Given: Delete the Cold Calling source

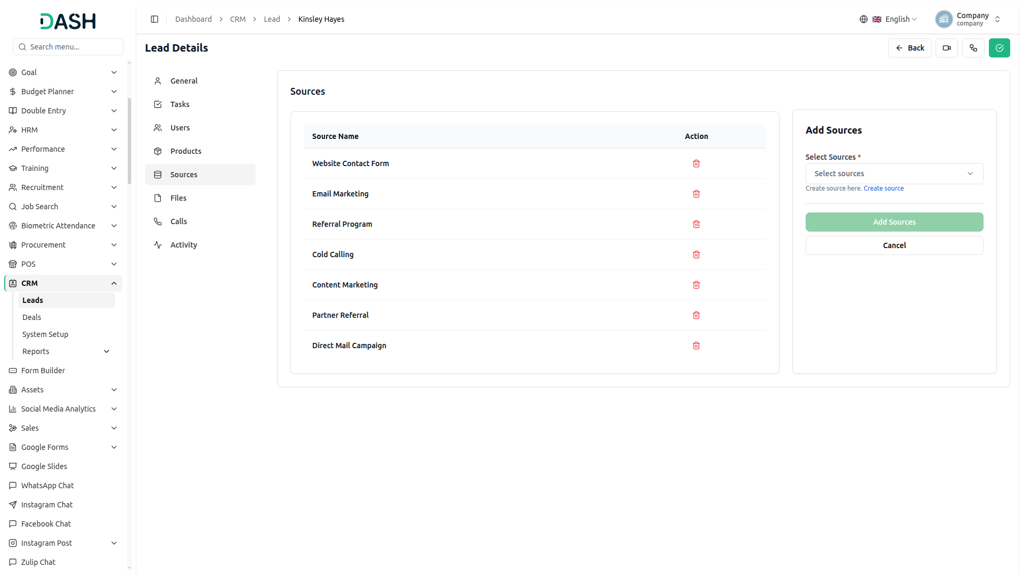Looking at the screenshot, I should [696, 254].
